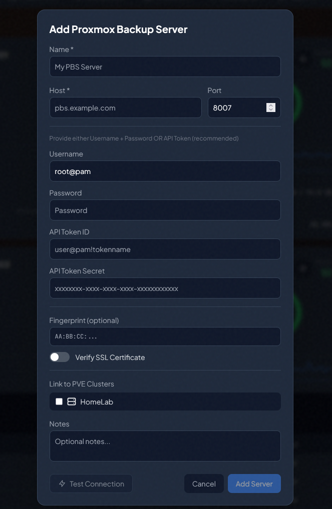Click the lightning bolt icon for testing connection
The width and height of the screenshot is (332, 509).
coord(62,484)
